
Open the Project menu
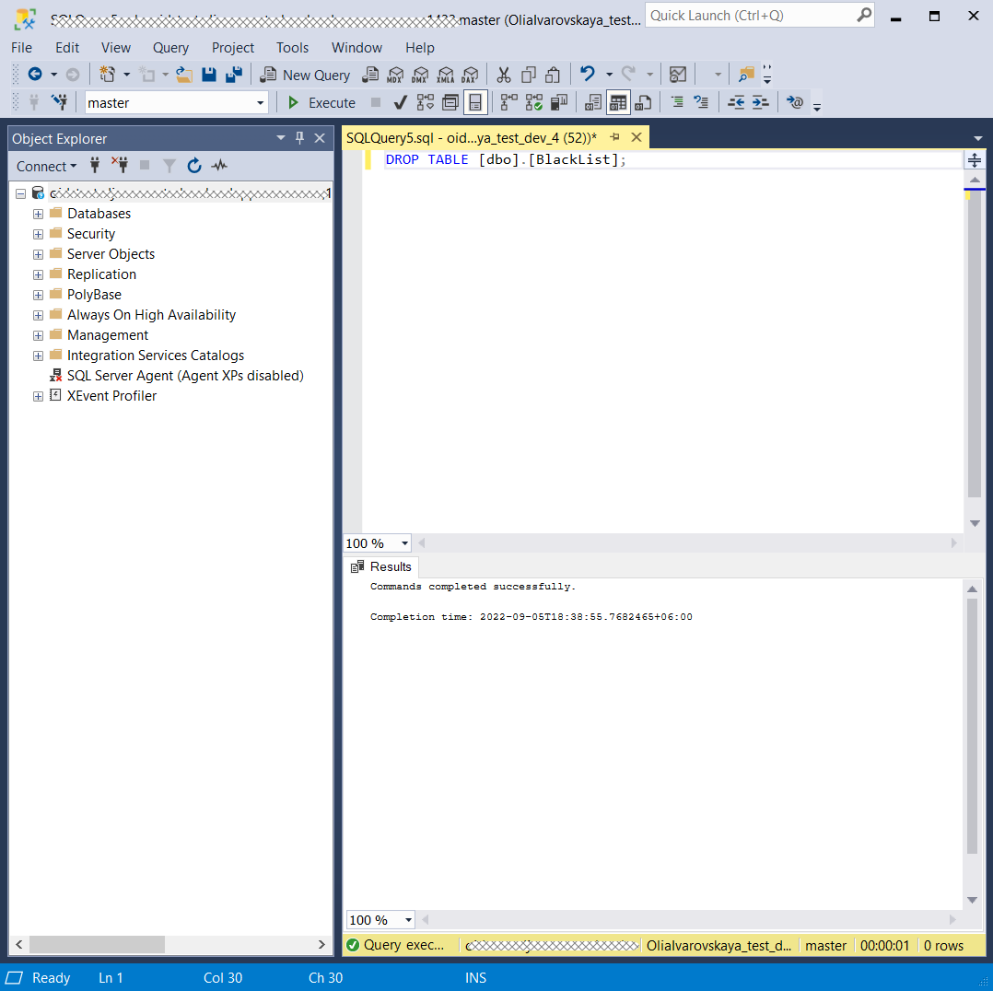coord(232,48)
